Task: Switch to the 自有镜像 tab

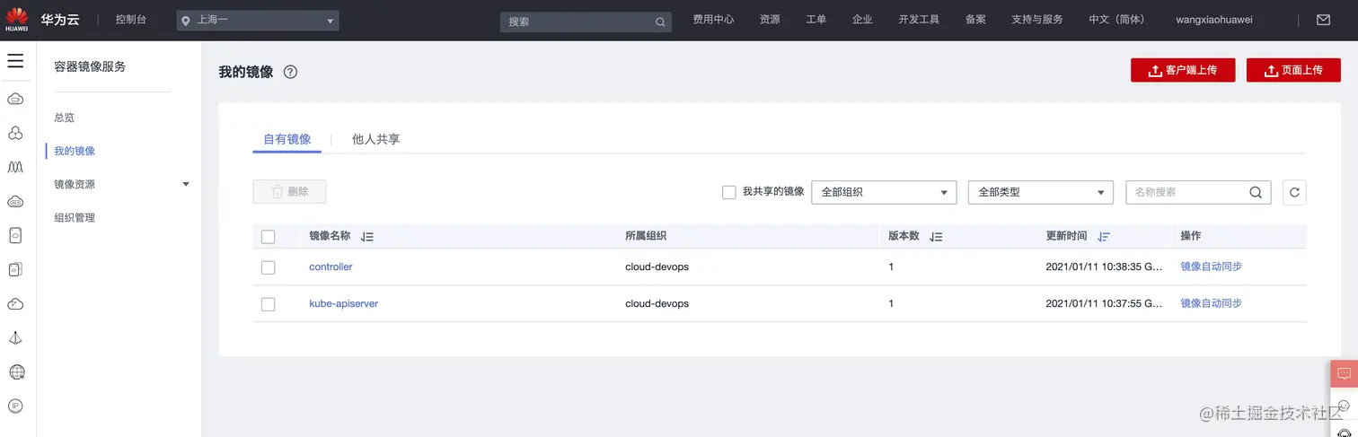Action: click(287, 139)
